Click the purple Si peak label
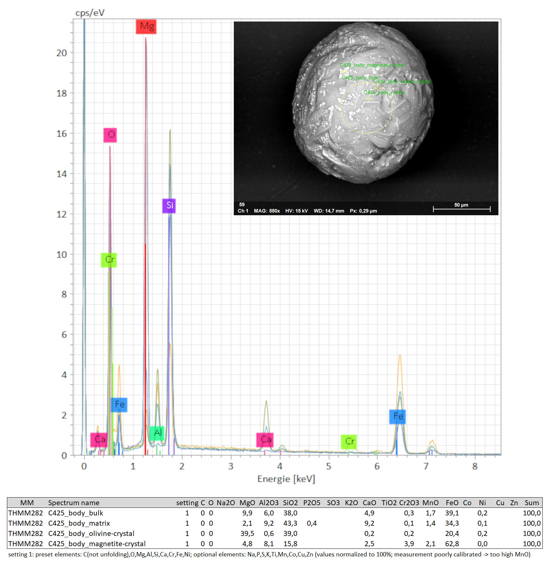Image resolution: width=547 pixels, height=566 pixels. coord(169,206)
